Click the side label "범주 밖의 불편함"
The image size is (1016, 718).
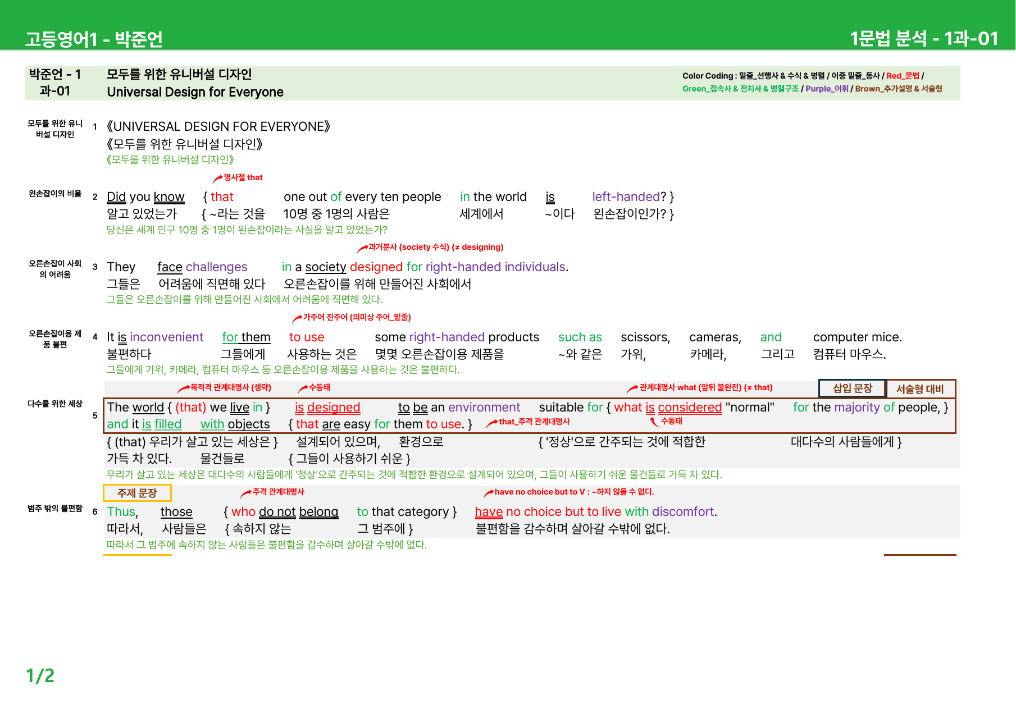point(55,509)
